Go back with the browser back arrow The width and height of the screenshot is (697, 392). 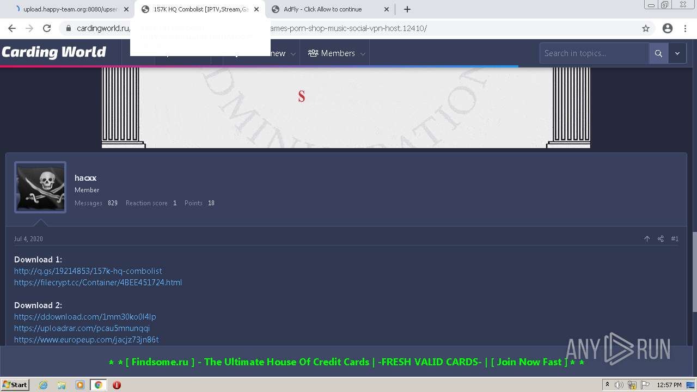tap(12, 28)
